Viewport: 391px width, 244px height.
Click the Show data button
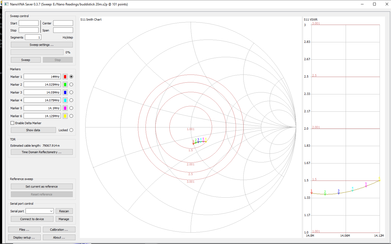[33, 130]
